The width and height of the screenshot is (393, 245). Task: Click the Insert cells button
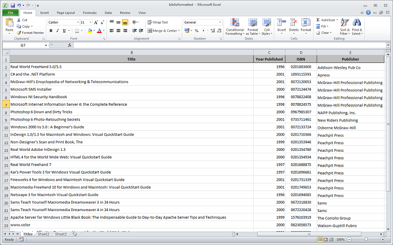coord(281,27)
